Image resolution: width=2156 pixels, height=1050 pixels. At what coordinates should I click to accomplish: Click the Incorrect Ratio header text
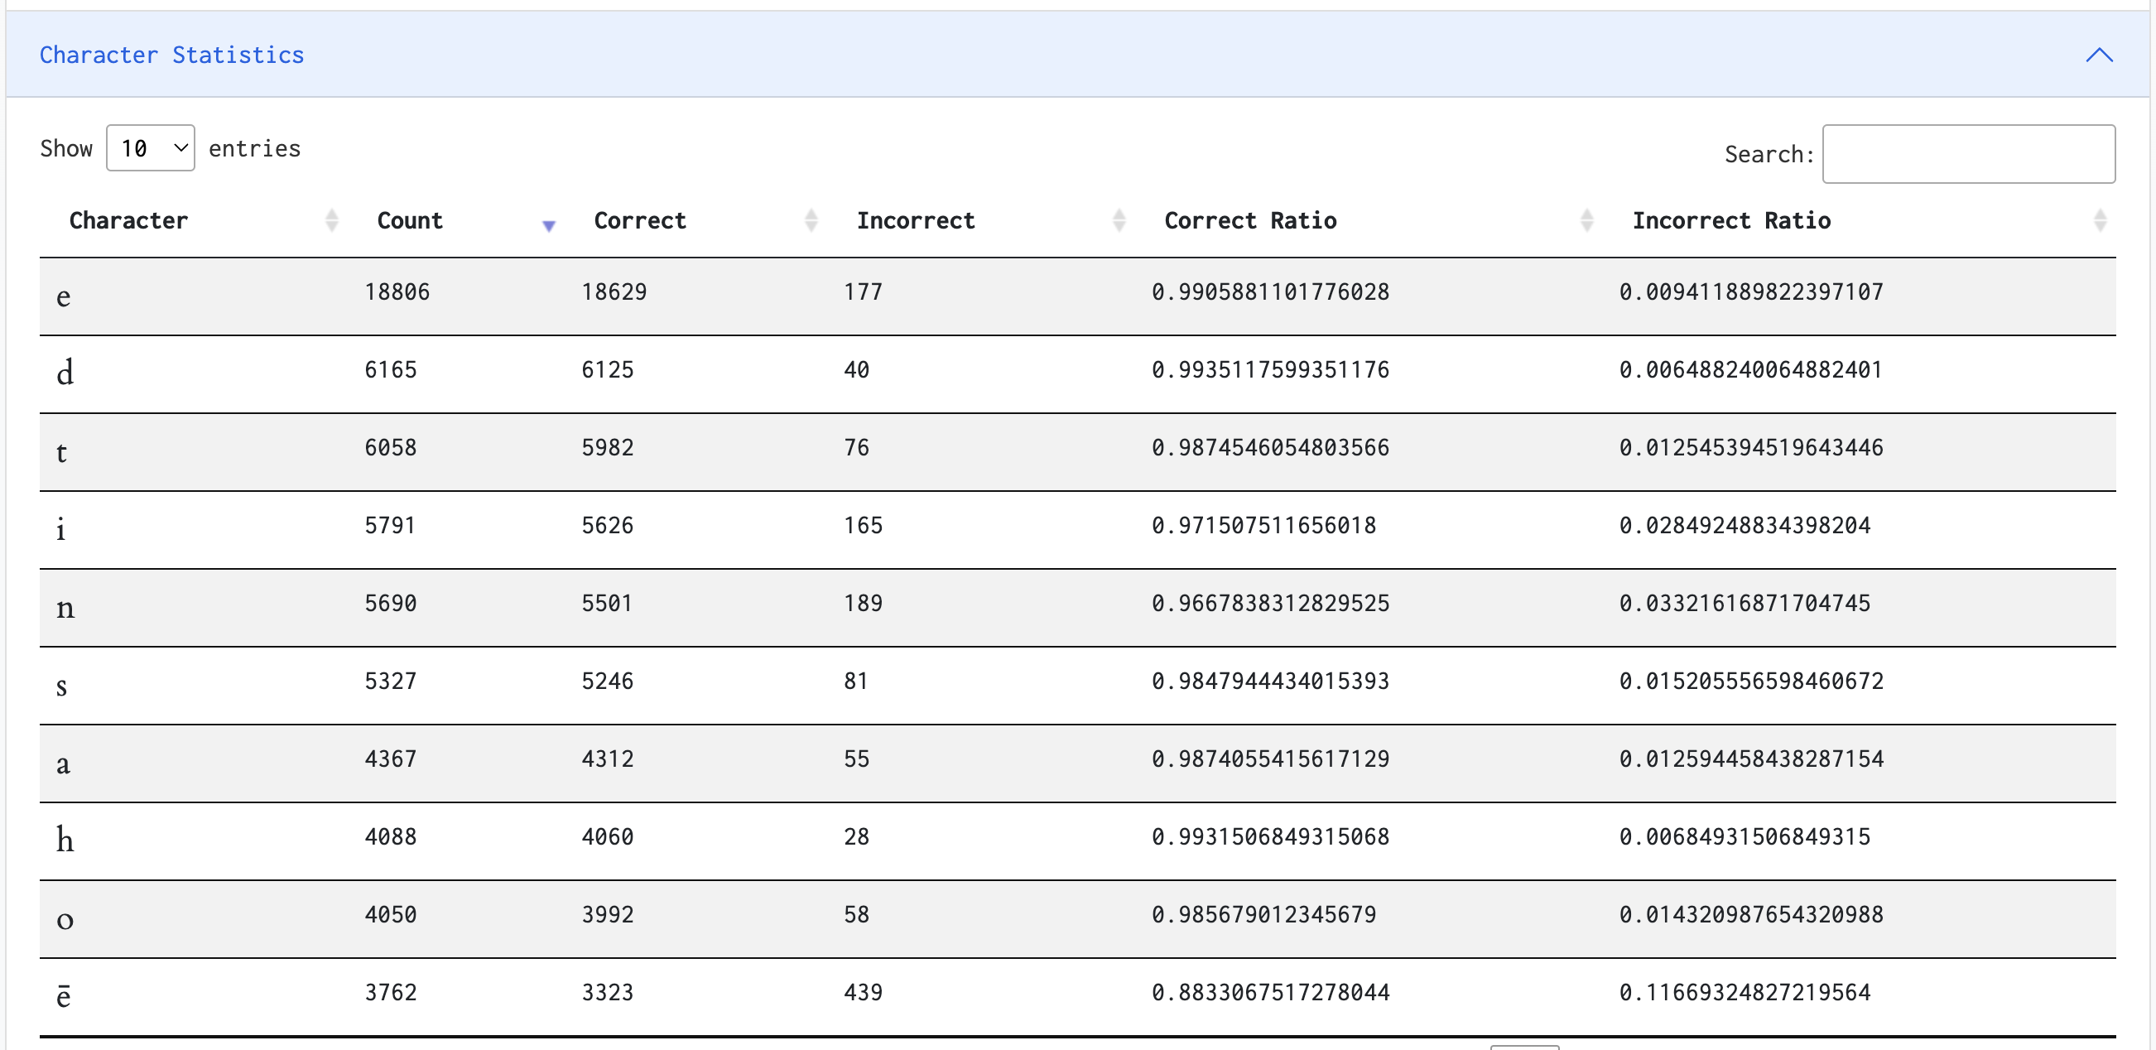click(1730, 220)
